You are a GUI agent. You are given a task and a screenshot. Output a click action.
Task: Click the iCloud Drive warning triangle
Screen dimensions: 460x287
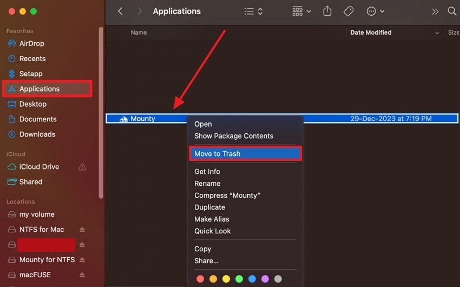(x=82, y=167)
